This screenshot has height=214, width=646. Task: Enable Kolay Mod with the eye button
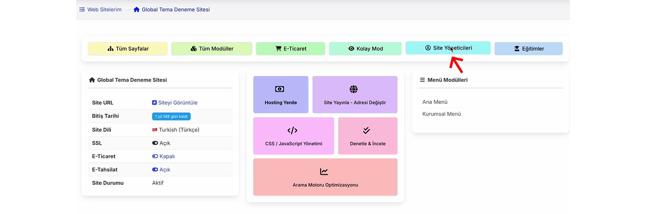[365, 49]
